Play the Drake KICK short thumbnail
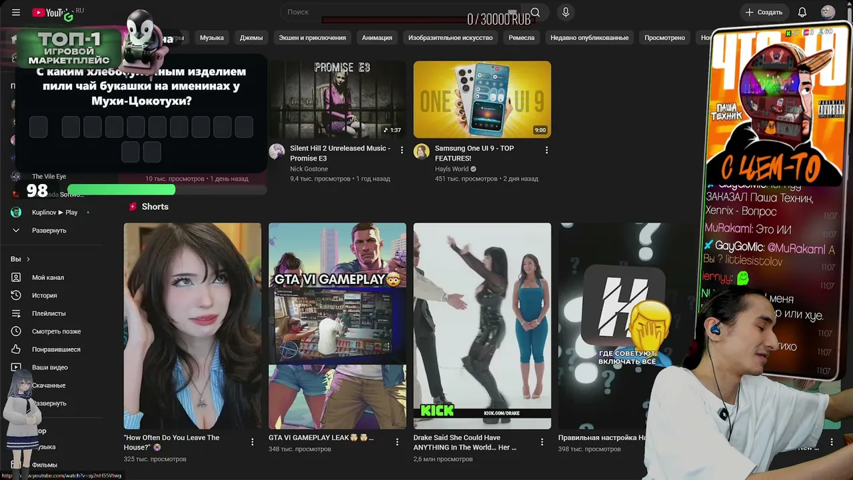The image size is (853, 480). [482, 326]
